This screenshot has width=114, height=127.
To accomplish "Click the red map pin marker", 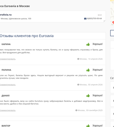I will point(113,23).
